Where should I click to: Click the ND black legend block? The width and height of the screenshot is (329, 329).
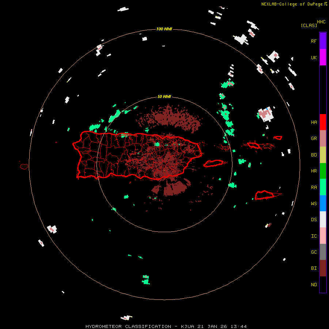323,284
